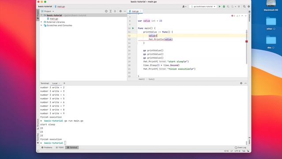Image resolution: width=282 pixels, height=159 pixels.
Task: Change the LF line separator setting
Action: point(231,151)
